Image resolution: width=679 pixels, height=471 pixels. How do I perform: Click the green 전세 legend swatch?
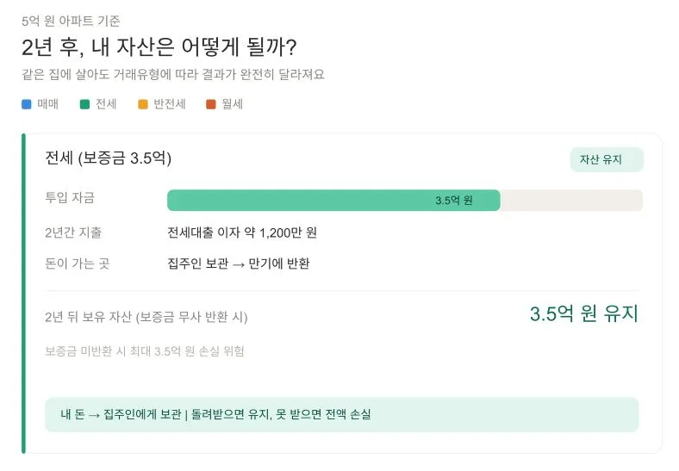[84, 105]
